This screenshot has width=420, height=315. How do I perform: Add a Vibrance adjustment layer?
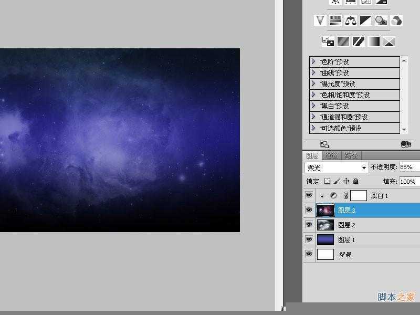pos(320,20)
